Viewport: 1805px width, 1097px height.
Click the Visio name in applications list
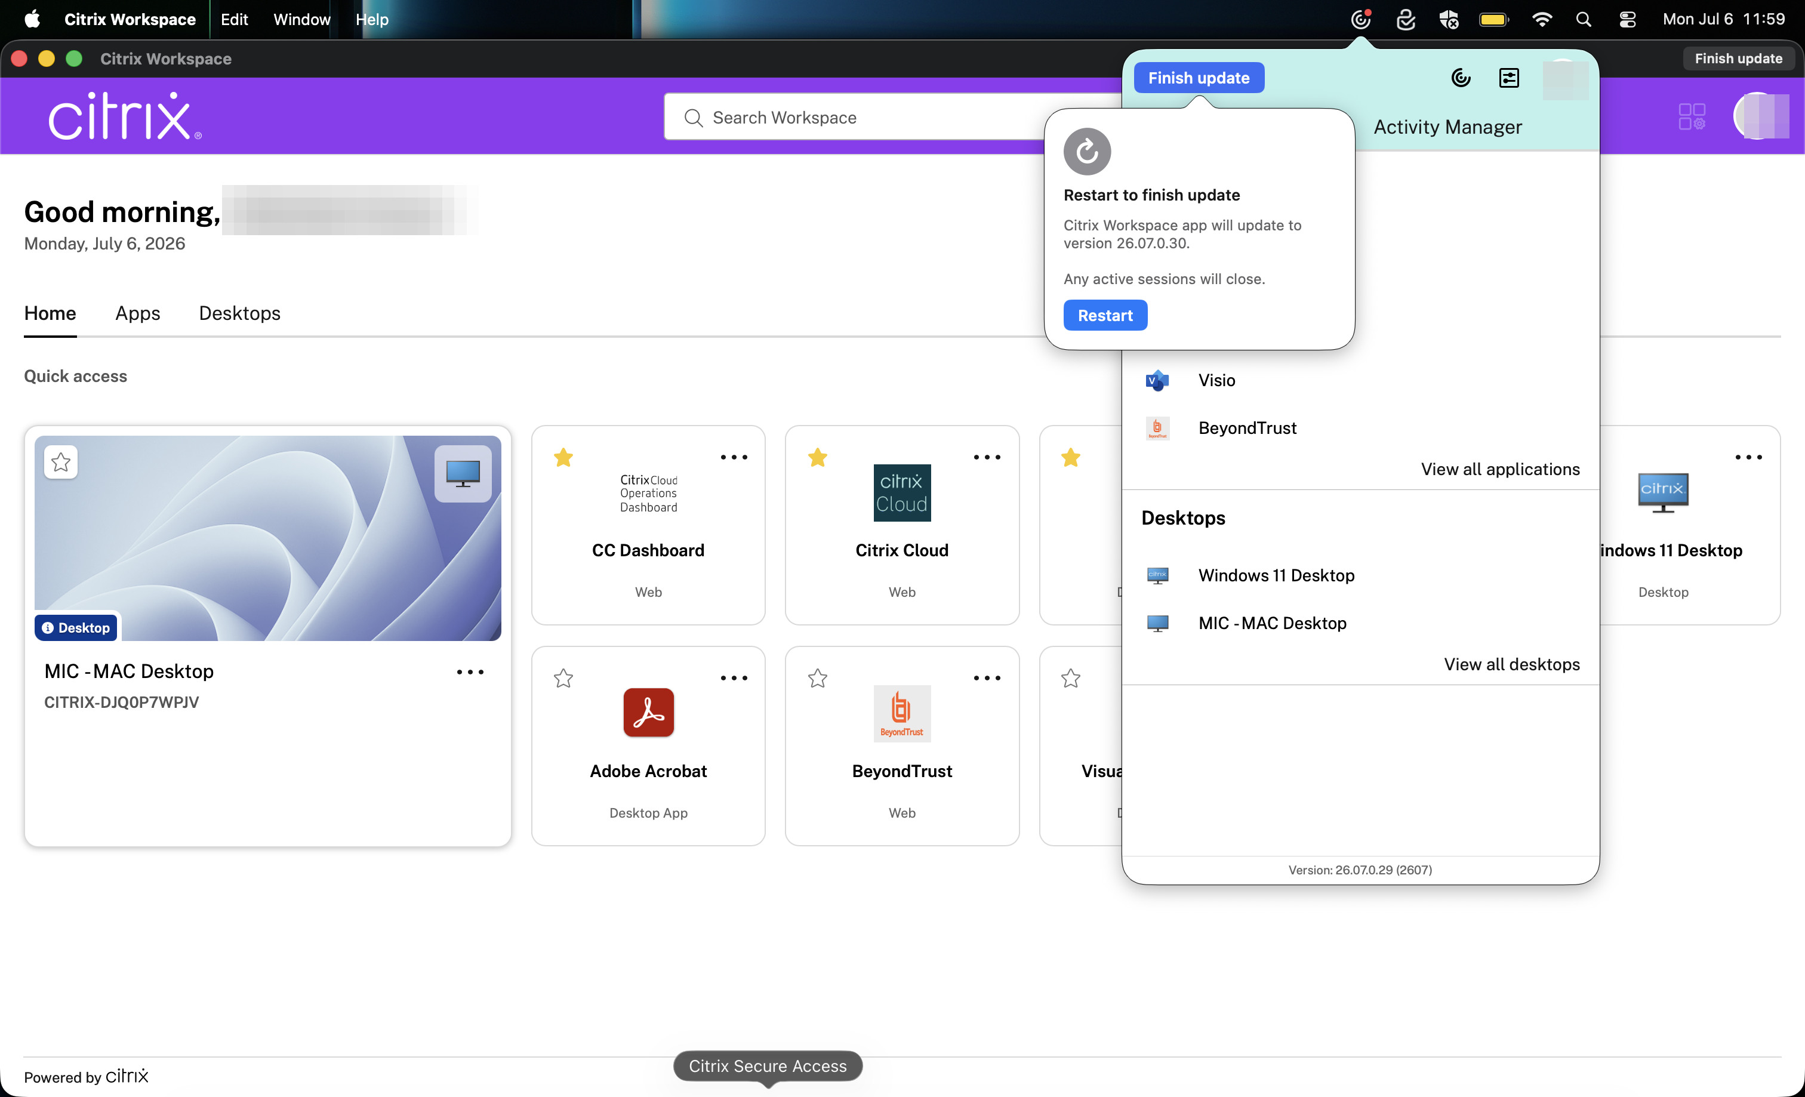click(x=1216, y=380)
